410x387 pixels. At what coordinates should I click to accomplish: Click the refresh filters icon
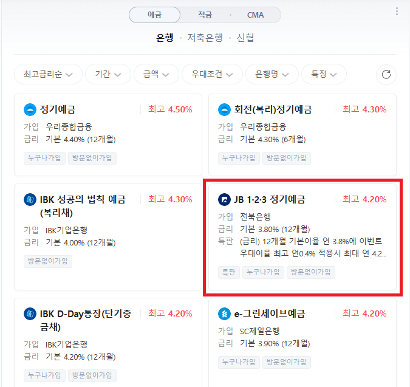386,75
